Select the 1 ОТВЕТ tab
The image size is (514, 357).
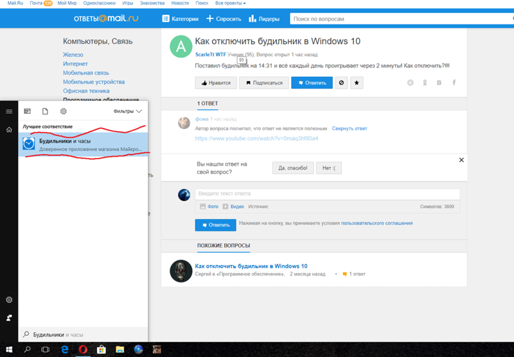click(208, 103)
